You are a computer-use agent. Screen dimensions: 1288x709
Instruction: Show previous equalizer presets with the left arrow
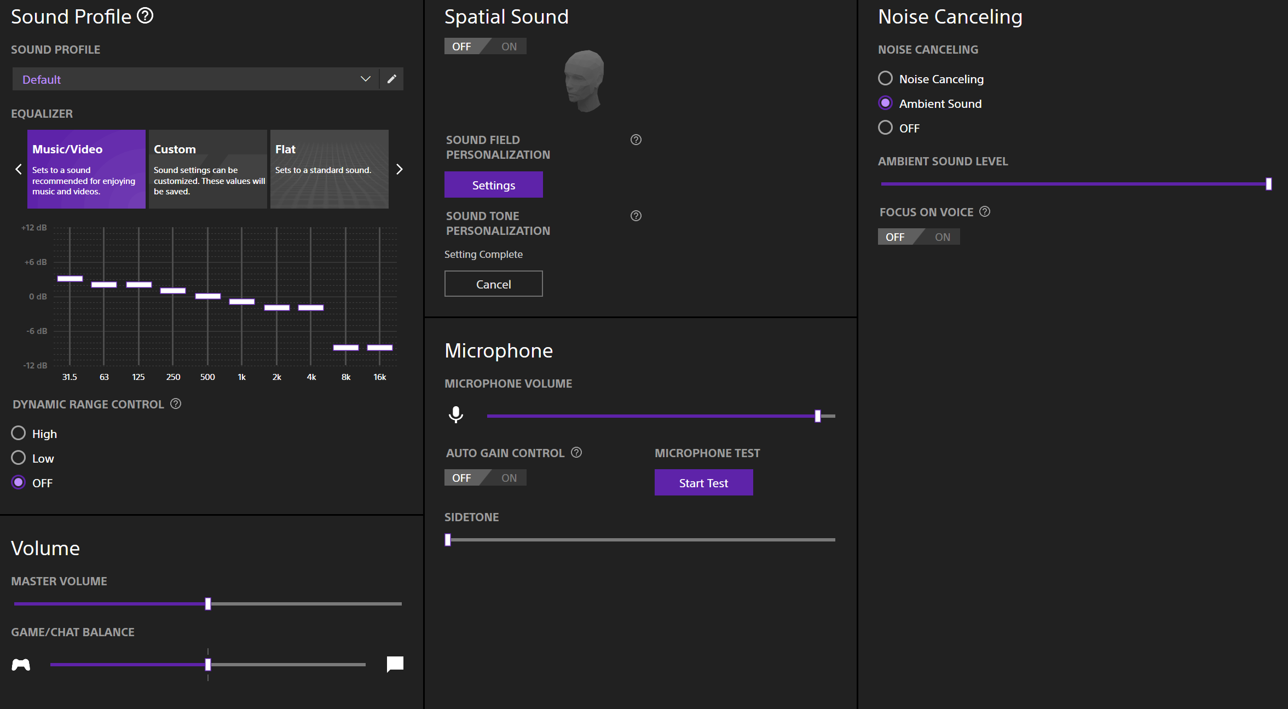pos(19,169)
